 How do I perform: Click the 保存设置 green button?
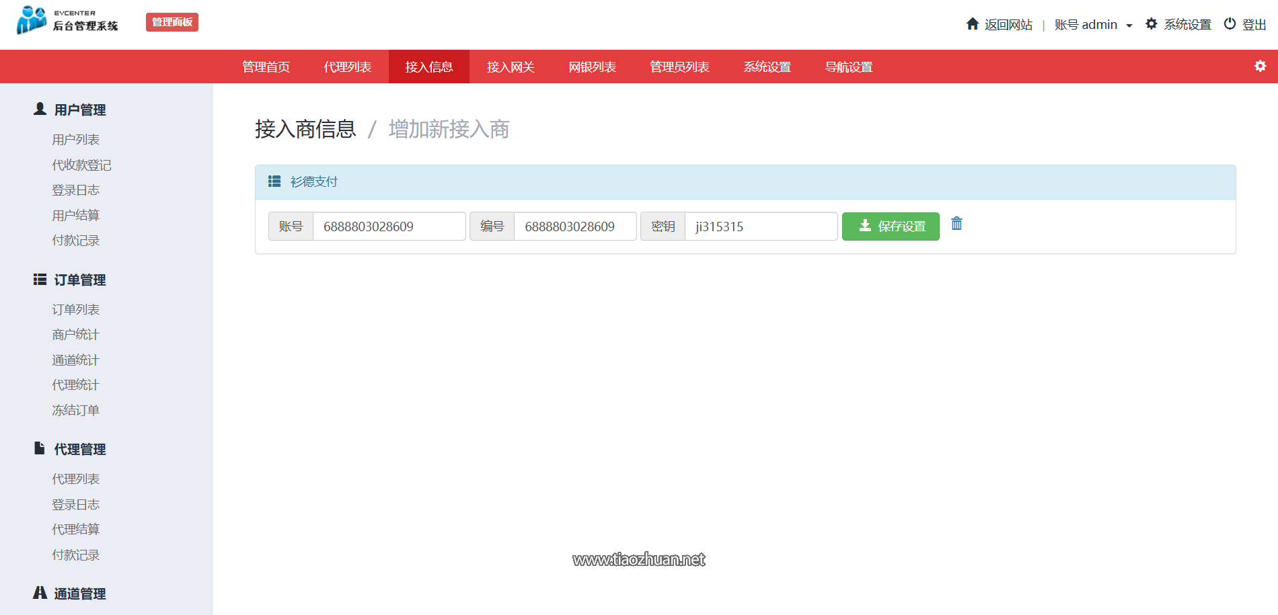coord(891,227)
